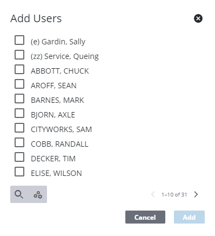Image resolution: width=215 pixels, height=236 pixels.
Task: Check CITYWORKS, SAM user box
Action: coord(19,128)
